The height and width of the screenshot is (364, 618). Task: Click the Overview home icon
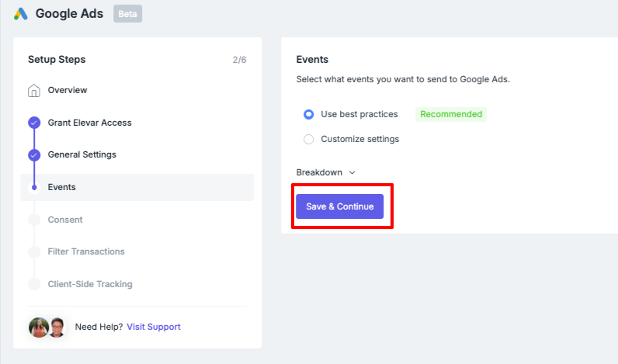pyautogui.click(x=34, y=90)
